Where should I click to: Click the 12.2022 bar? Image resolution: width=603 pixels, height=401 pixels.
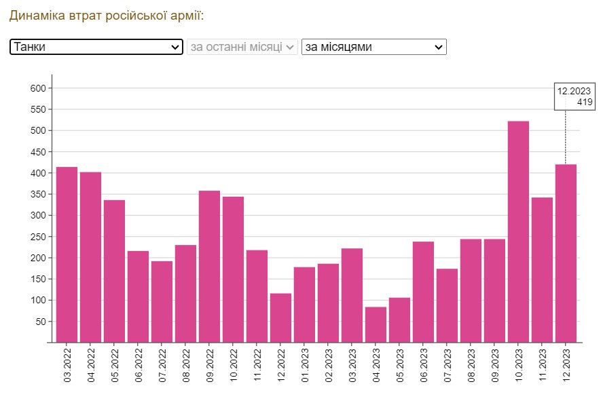point(280,318)
